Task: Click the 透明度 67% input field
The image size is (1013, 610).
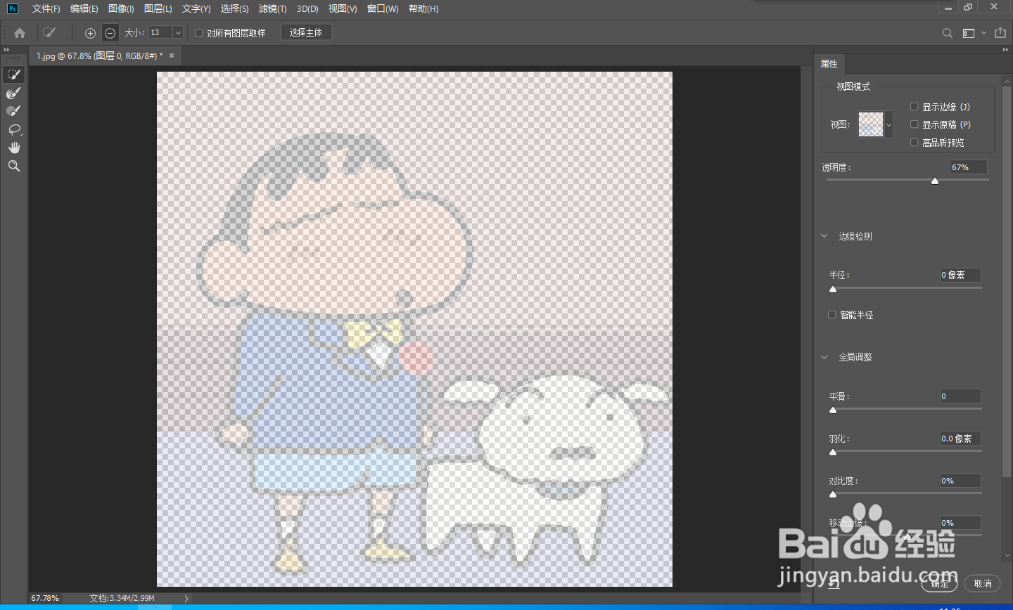Action: click(968, 167)
